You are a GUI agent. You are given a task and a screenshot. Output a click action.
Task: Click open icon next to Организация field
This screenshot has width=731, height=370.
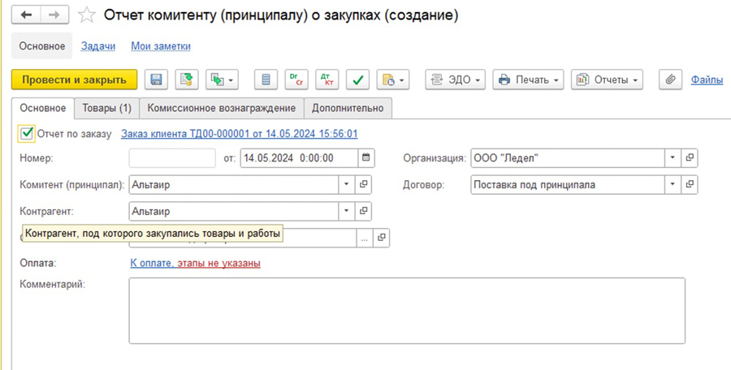[x=690, y=158]
